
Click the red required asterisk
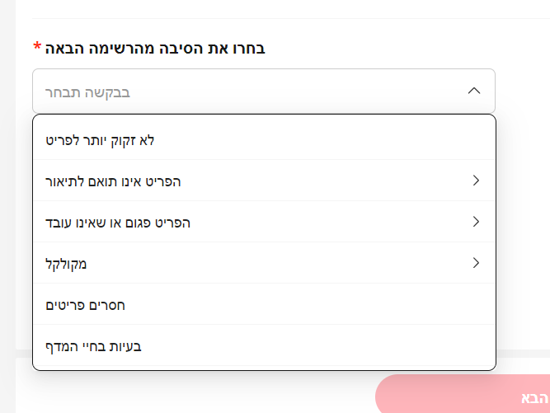[36, 48]
